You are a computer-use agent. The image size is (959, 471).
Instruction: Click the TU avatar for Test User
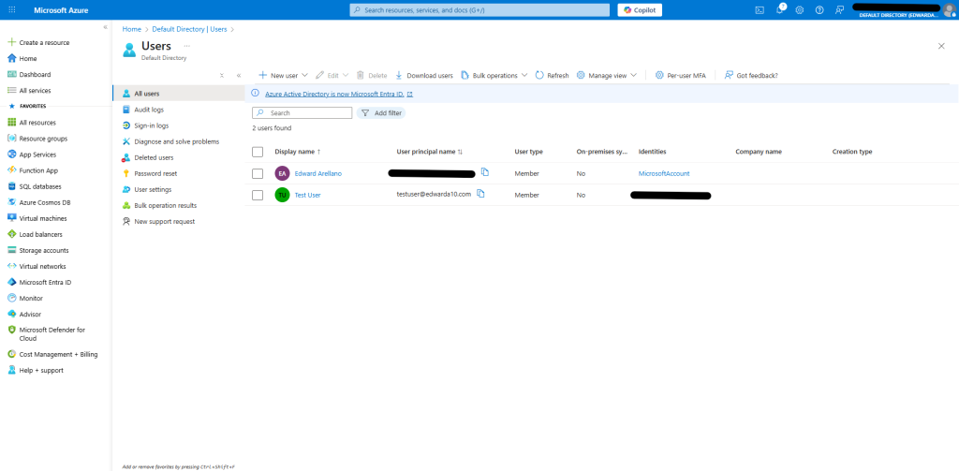click(282, 195)
